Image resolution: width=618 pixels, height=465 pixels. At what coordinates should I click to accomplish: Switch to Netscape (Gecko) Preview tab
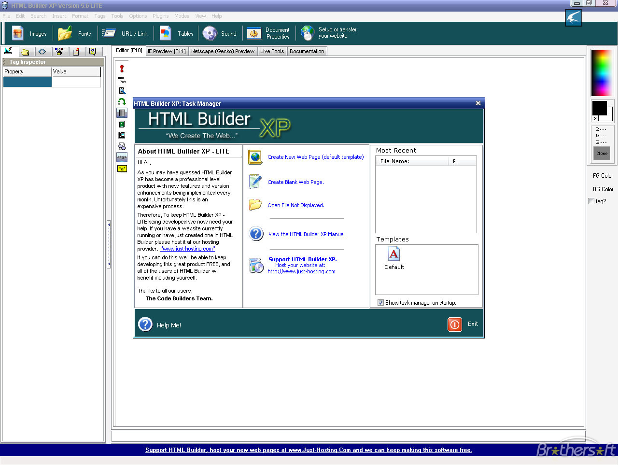pos(223,51)
